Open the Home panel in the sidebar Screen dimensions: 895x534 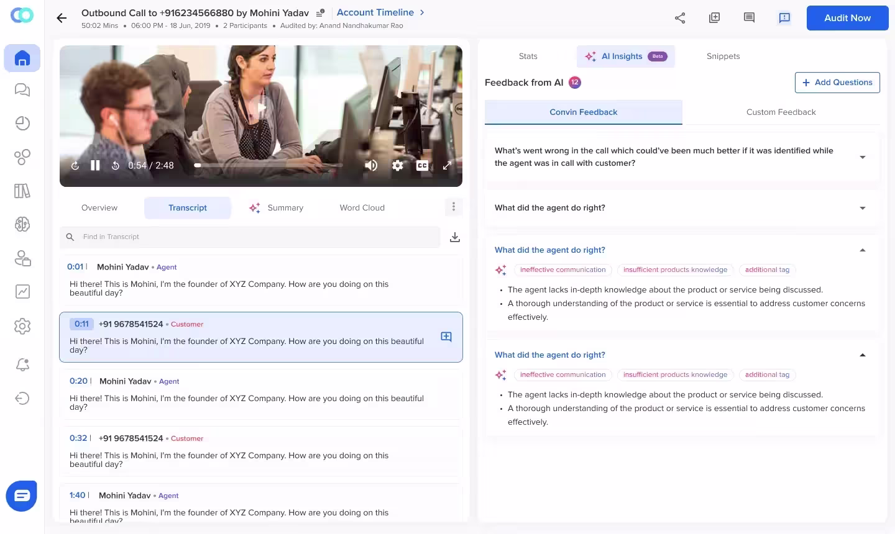pos(22,58)
